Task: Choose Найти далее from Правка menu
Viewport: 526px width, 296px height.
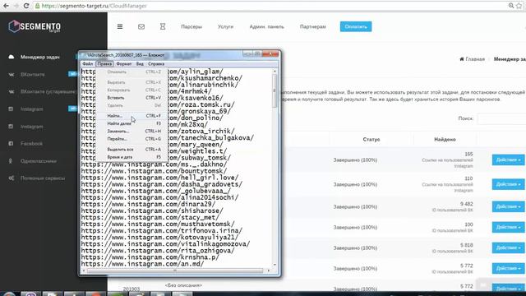Action: (x=131, y=123)
